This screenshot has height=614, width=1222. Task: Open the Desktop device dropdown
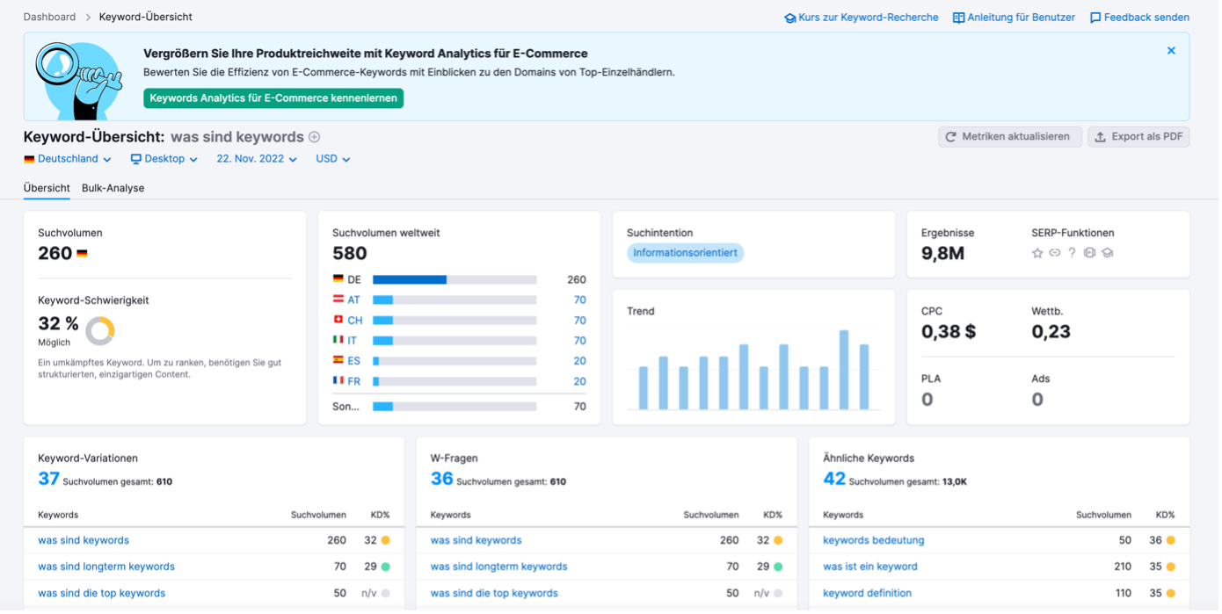coord(164,159)
